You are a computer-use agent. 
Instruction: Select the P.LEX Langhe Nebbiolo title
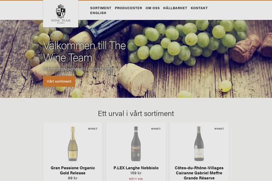[x=136, y=168]
